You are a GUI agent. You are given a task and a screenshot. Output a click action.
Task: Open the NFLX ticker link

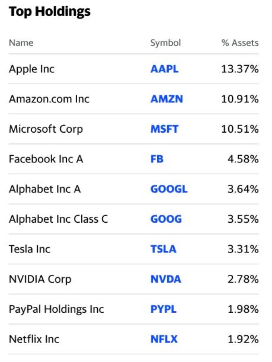pos(164,339)
